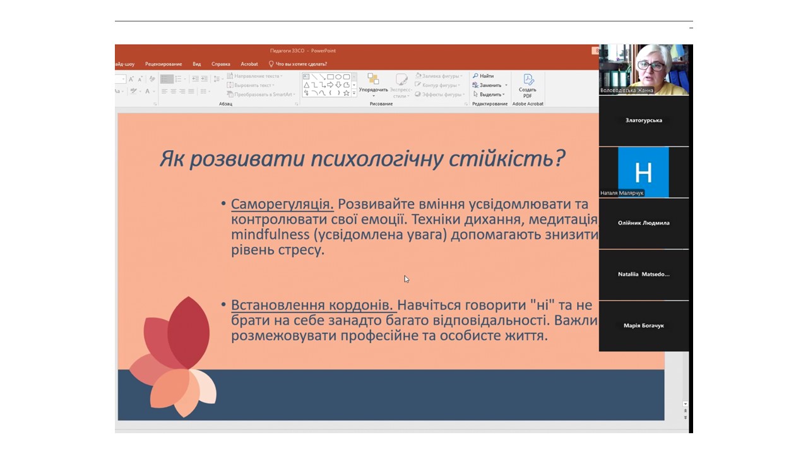Open line spacing options
Image resolution: width=808 pixels, height=454 pixels.
[218, 79]
